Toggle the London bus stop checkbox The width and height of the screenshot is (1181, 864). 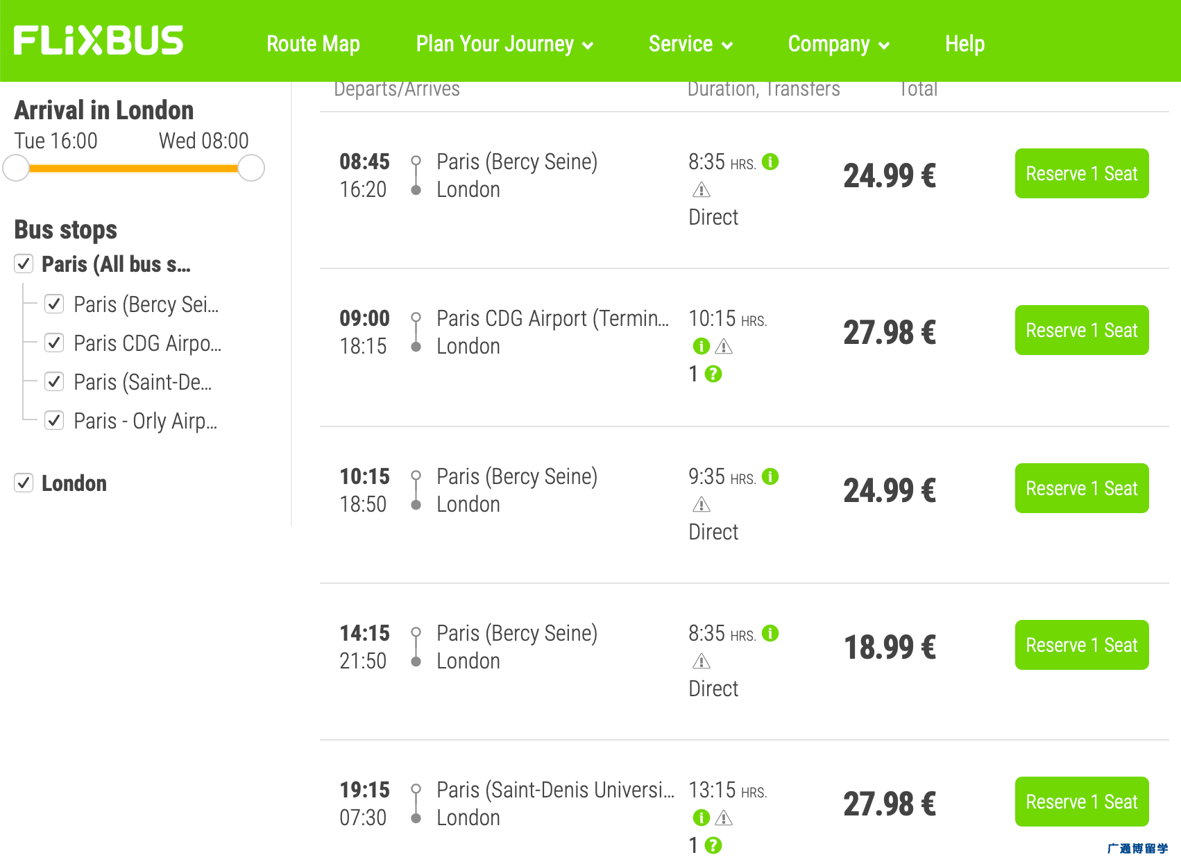tap(24, 483)
